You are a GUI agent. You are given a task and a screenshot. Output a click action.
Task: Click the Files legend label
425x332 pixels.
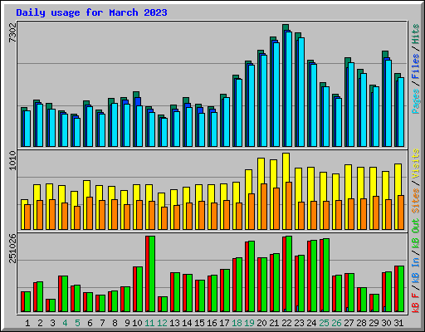(x=416, y=66)
